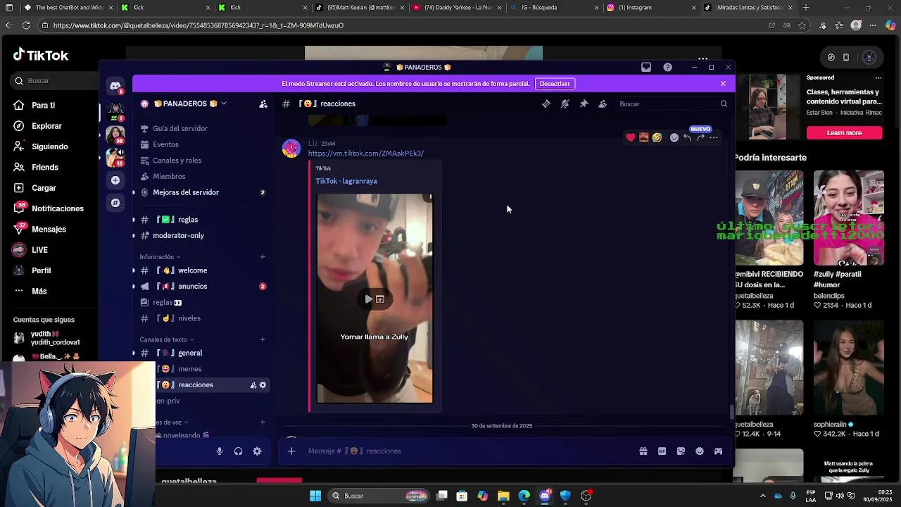Open GIF picker in message bar
901x507 pixels.
tap(662, 451)
